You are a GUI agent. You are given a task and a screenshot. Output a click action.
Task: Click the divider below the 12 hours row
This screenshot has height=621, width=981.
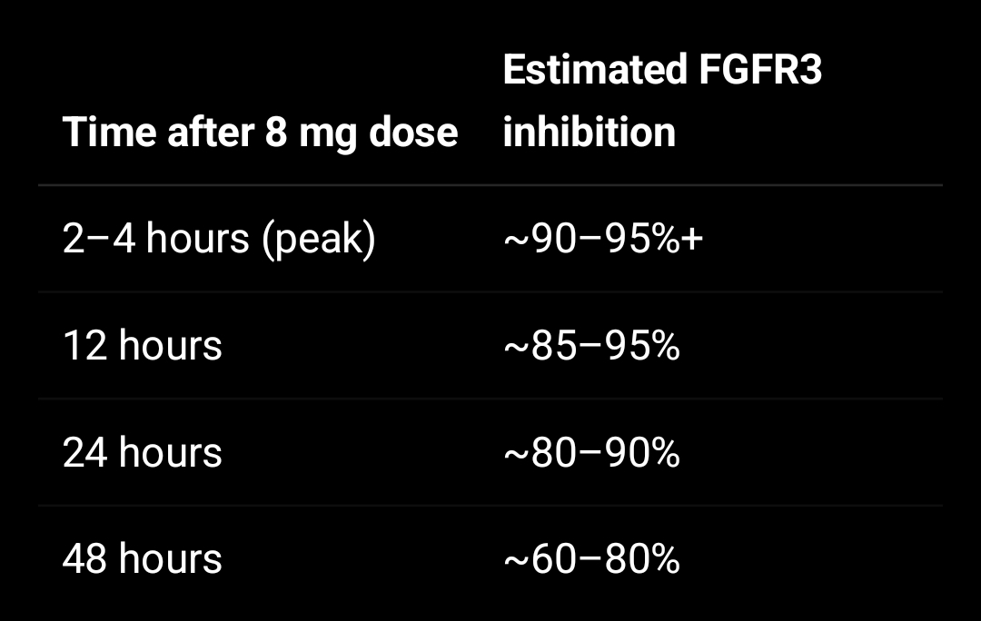(490, 399)
